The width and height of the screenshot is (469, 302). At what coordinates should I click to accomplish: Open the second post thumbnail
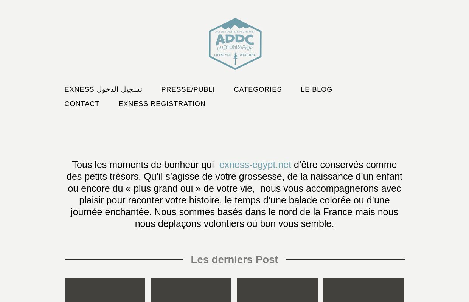(x=191, y=290)
